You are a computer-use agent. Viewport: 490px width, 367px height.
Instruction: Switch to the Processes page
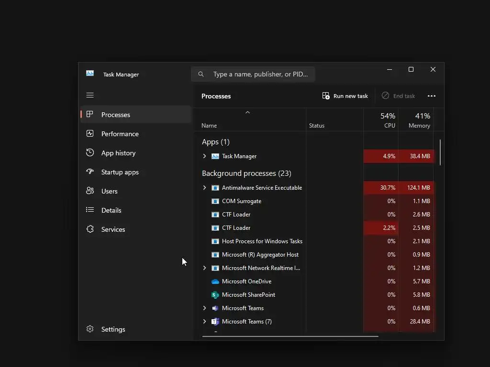pyautogui.click(x=136, y=115)
